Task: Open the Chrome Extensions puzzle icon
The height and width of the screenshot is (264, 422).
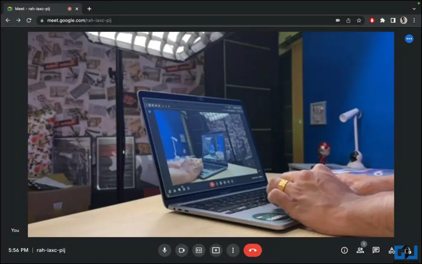Action: [382, 20]
